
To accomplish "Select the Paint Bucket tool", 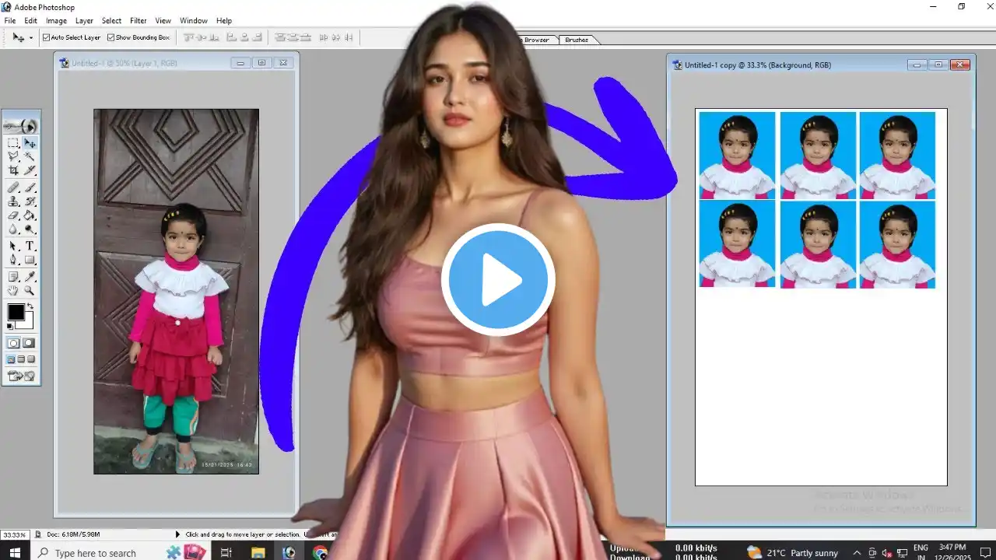I will tap(30, 215).
